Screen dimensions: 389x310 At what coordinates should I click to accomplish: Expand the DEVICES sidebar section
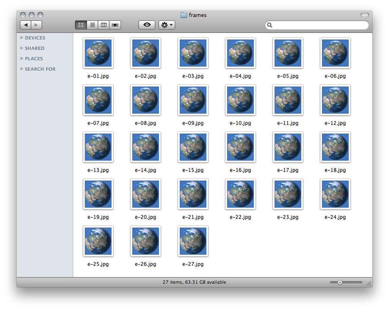point(22,38)
